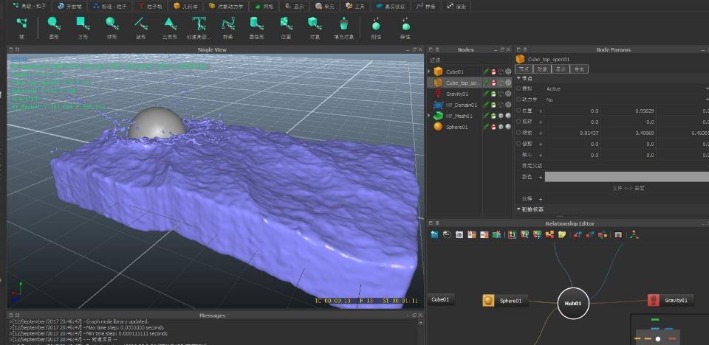Click the plus button beside 颜色
Screen dimensions: 709x345
pos(541,177)
